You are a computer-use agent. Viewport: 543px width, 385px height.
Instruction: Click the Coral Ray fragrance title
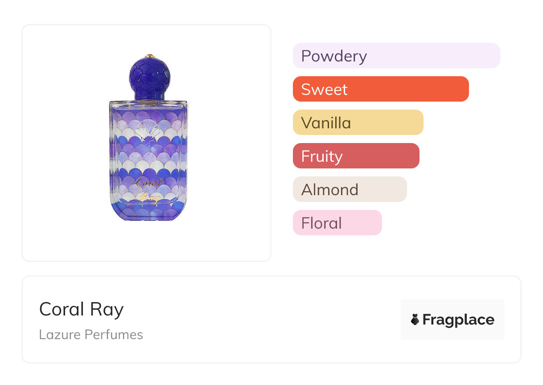81,309
